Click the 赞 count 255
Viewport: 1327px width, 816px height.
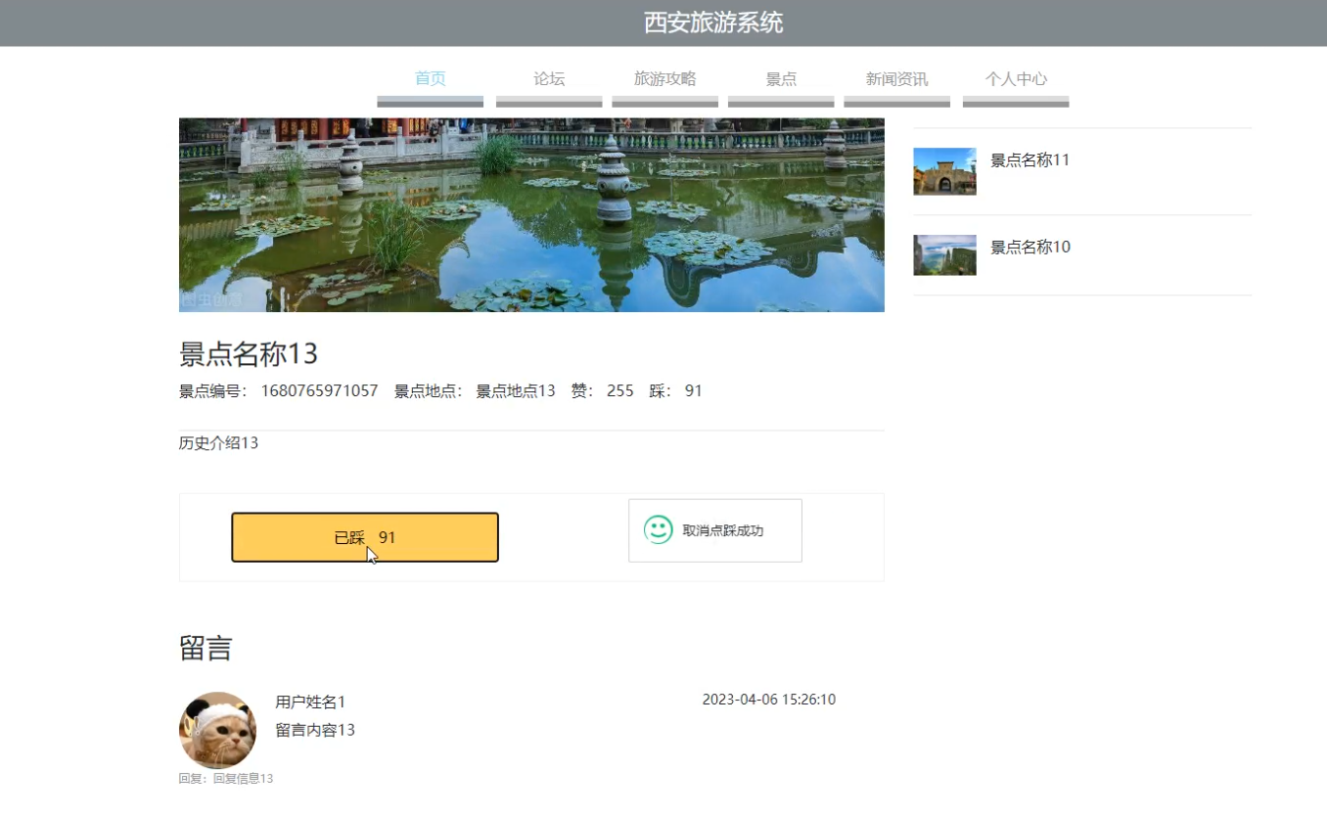tap(620, 391)
